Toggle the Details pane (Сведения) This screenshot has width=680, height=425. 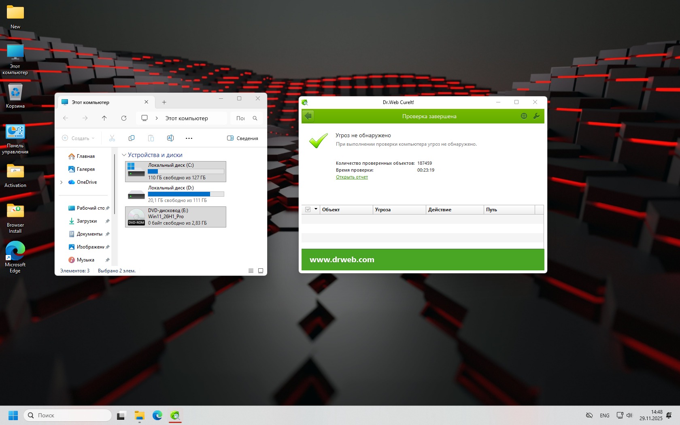(242, 138)
